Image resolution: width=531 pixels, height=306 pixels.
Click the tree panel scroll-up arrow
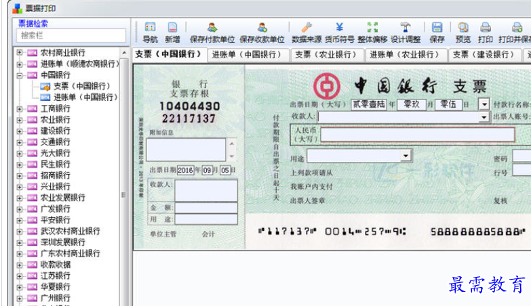(x=124, y=53)
